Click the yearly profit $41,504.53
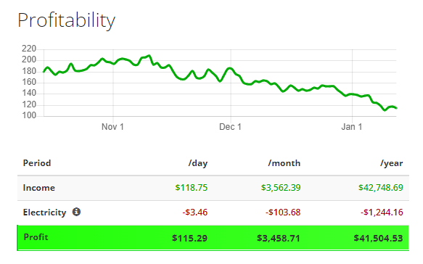 (x=378, y=239)
